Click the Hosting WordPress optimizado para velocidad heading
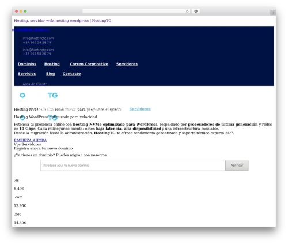 (55, 117)
